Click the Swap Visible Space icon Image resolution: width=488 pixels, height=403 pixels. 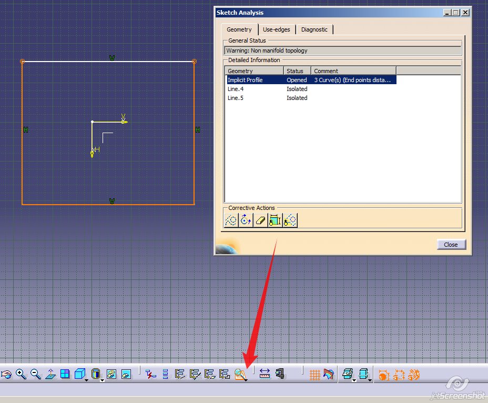click(x=126, y=374)
